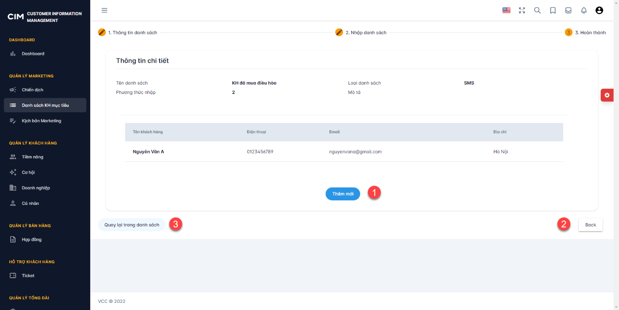Open Chiến dịch menu item
This screenshot has width=619, height=310.
pos(45,90)
